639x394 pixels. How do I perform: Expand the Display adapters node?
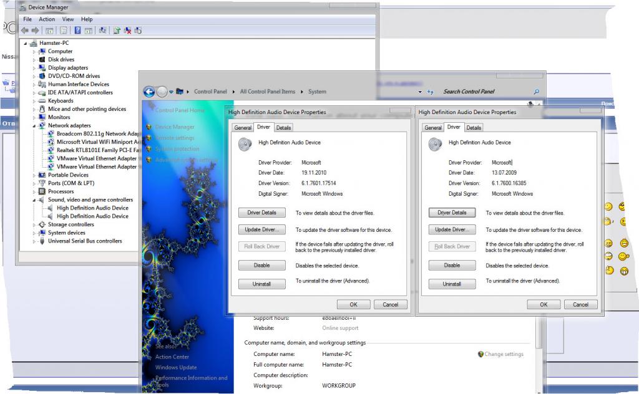click(35, 68)
